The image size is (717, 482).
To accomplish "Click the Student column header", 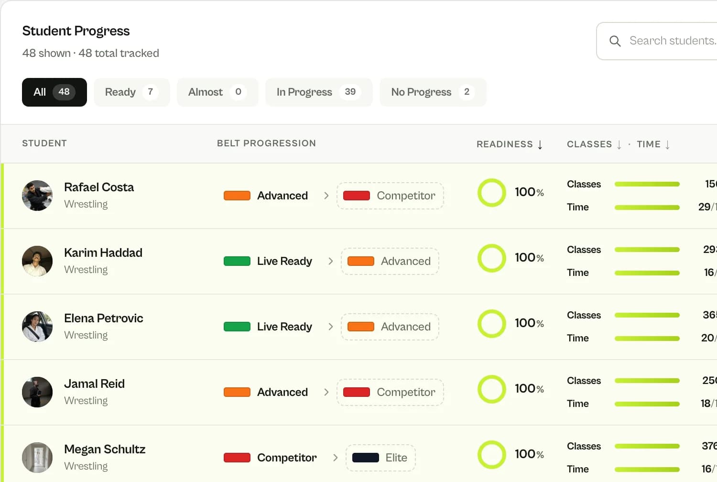I will tap(44, 143).
